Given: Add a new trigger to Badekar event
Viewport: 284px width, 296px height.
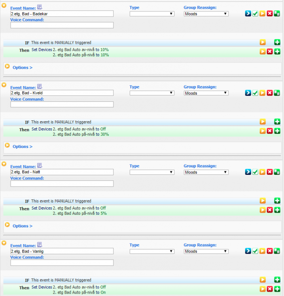Looking at the screenshot, I should pos(277,42).
